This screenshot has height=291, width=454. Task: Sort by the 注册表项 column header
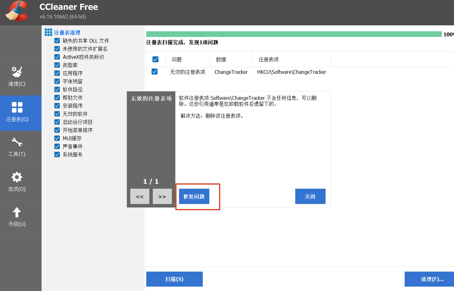pos(292,59)
